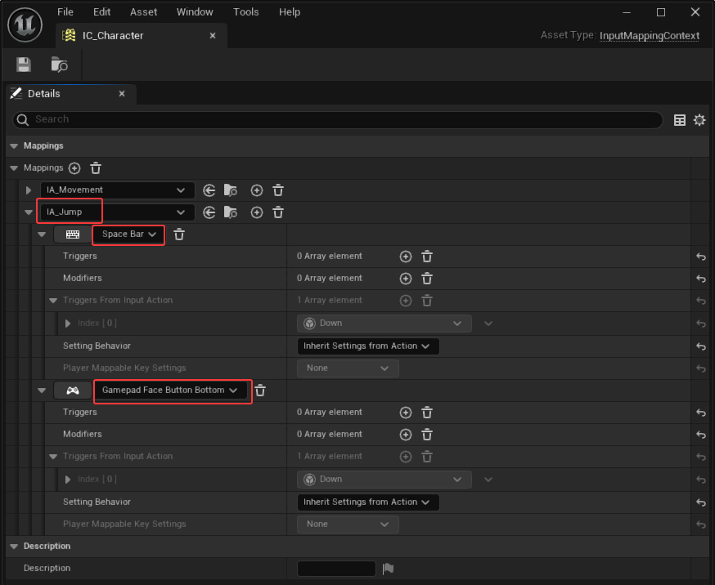Screen dimensions: 715x585
Task: Add key binding to IA_Movement
Action: coord(257,190)
